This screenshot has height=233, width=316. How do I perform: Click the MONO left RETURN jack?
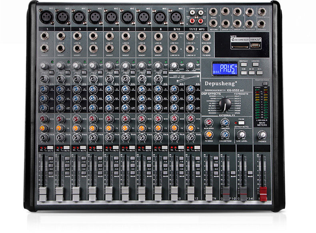213,12
